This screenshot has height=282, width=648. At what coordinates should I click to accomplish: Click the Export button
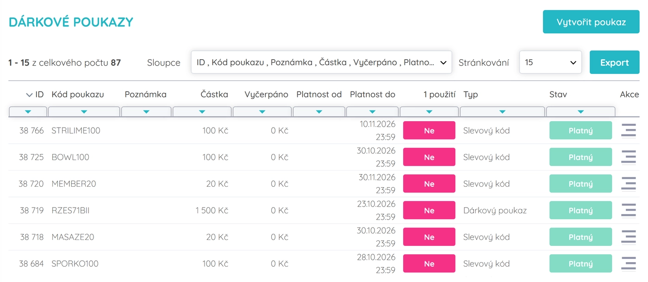pos(614,62)
